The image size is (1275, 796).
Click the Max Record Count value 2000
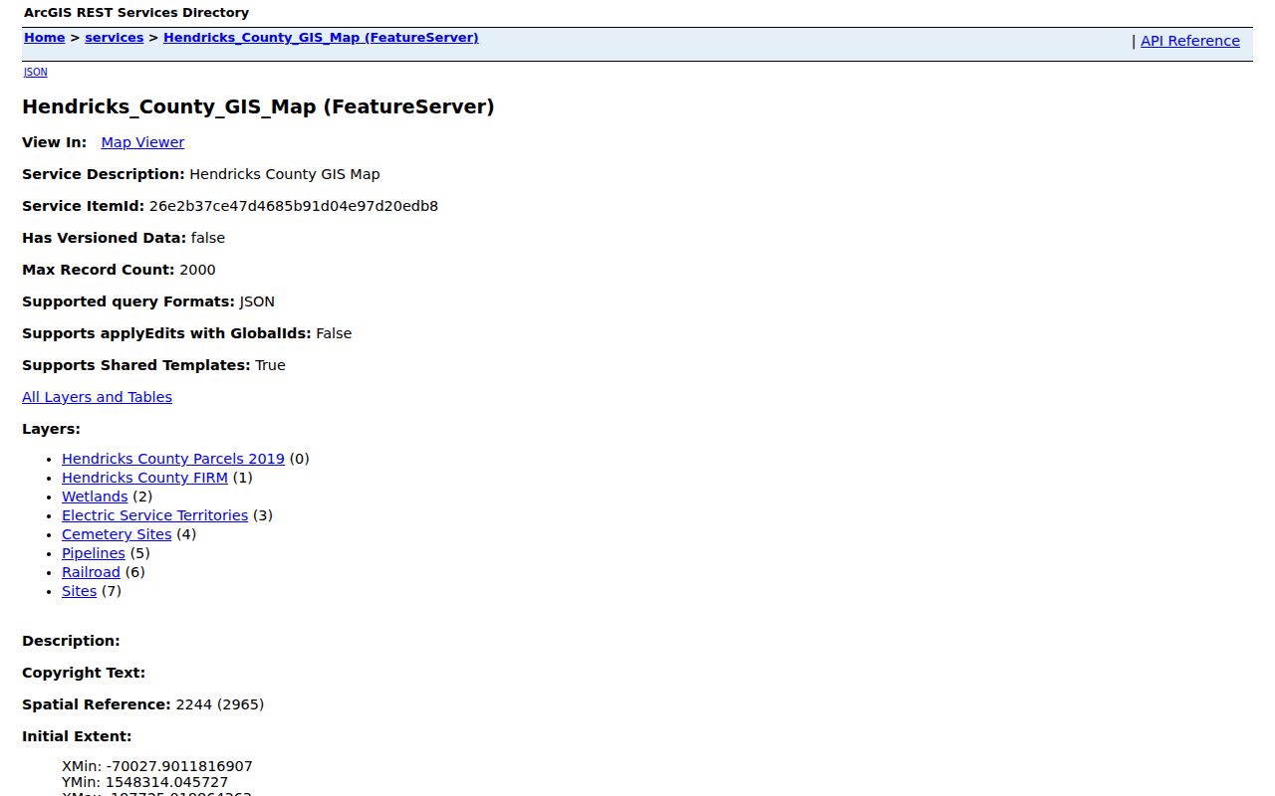(197, 270)
